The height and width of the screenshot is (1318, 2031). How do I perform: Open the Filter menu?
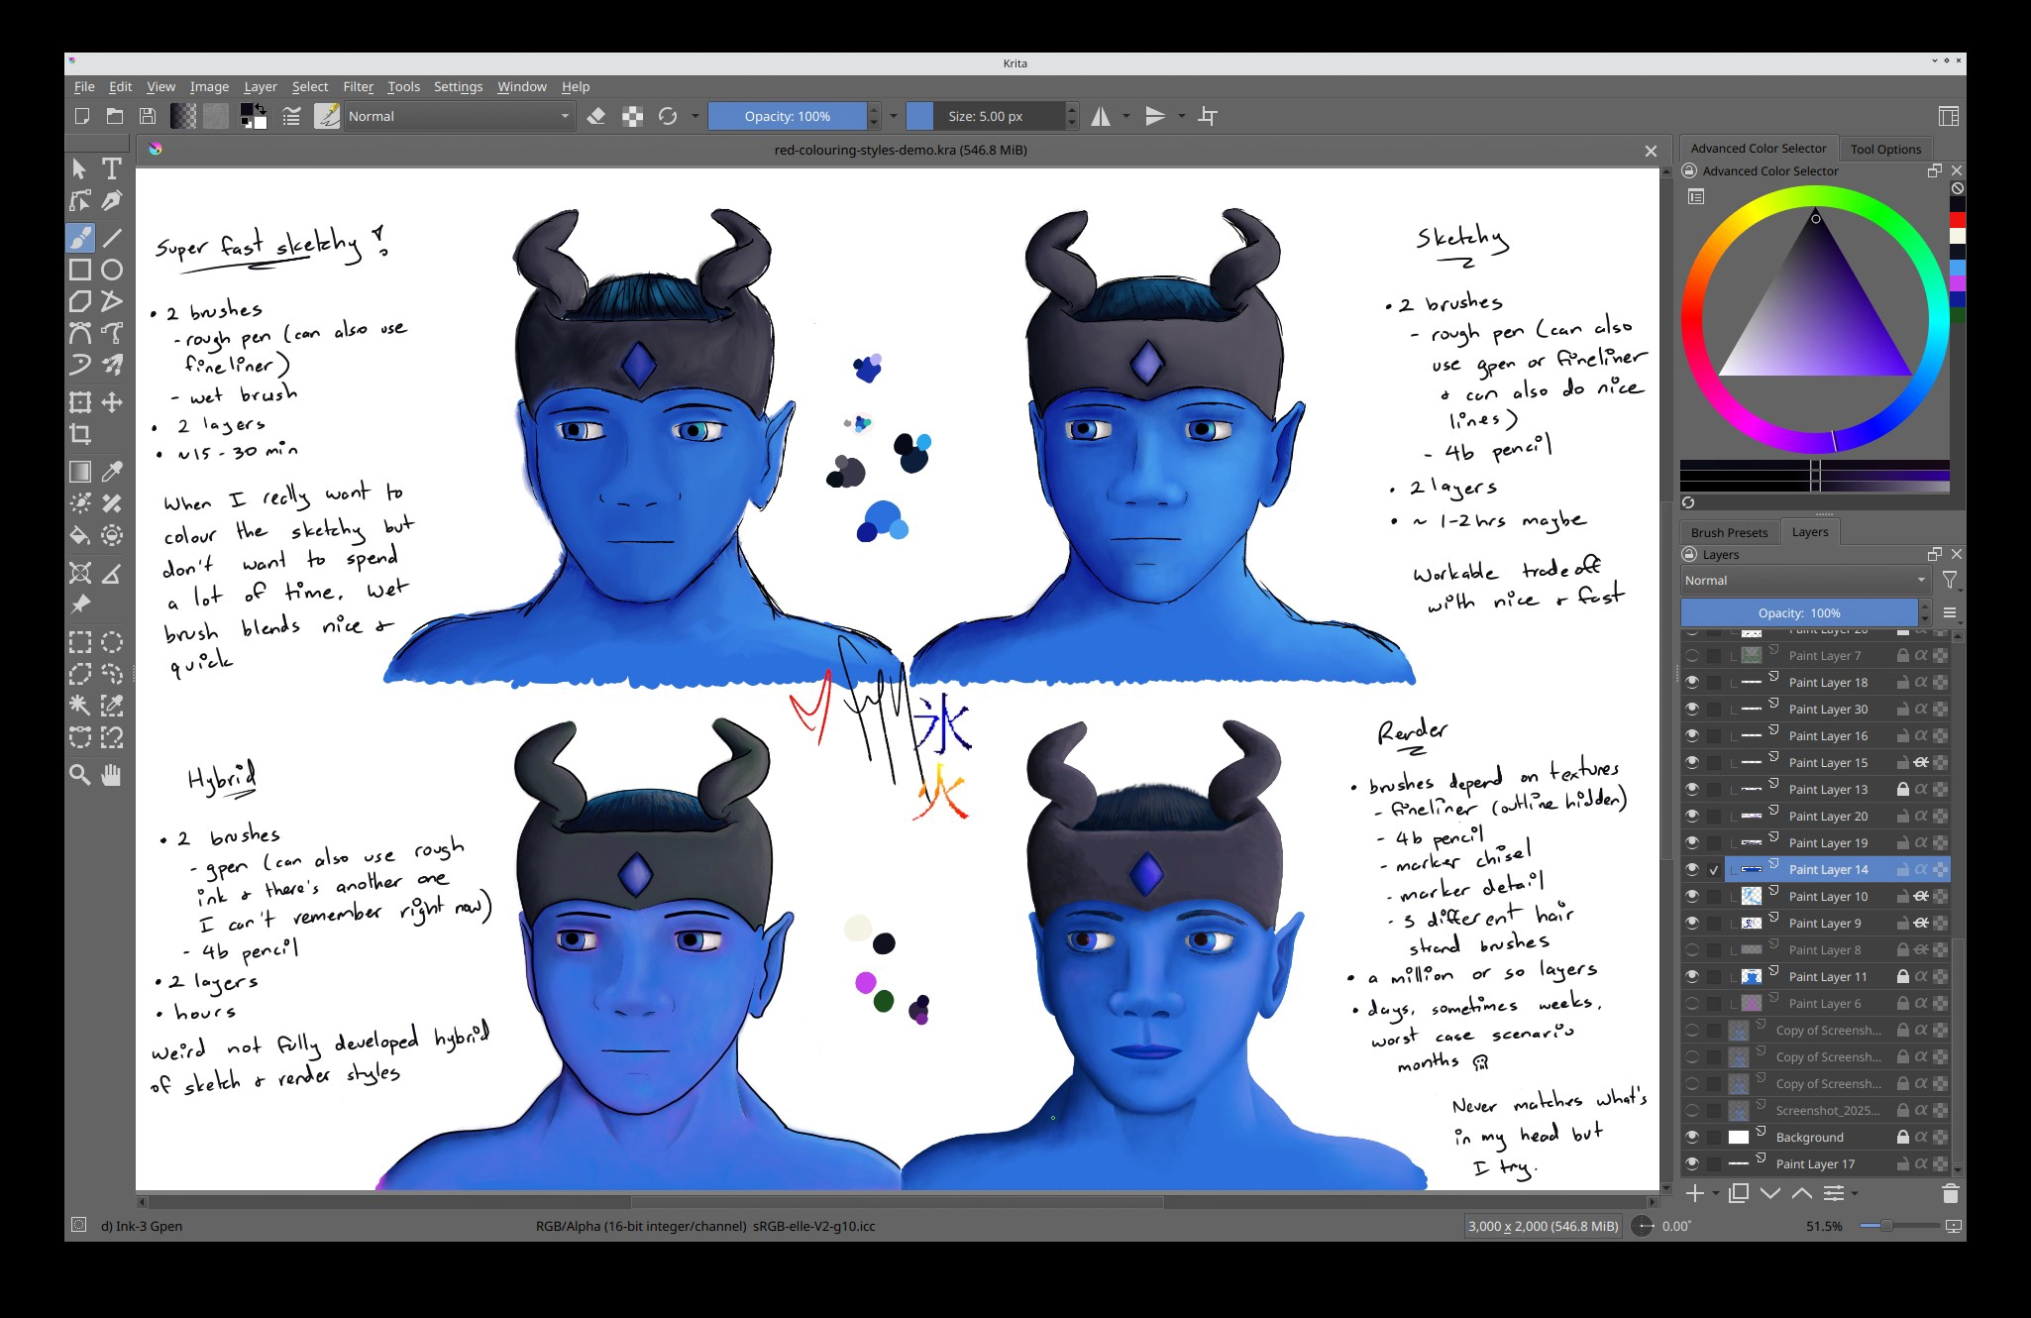point(358,87)
